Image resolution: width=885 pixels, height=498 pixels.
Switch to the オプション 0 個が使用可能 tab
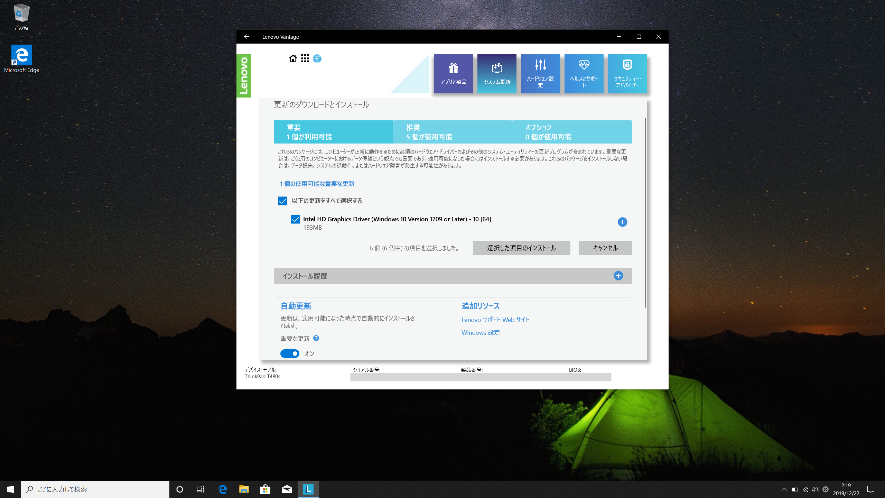[572, 132]
